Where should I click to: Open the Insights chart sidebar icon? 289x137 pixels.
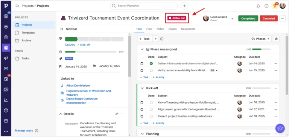(6, 100)
